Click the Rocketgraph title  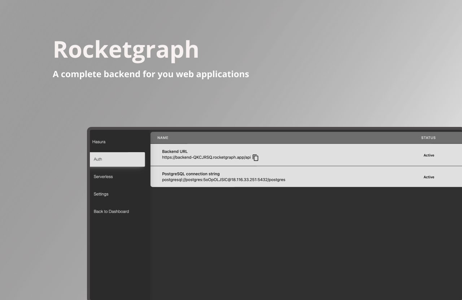(x=126, y=50)
